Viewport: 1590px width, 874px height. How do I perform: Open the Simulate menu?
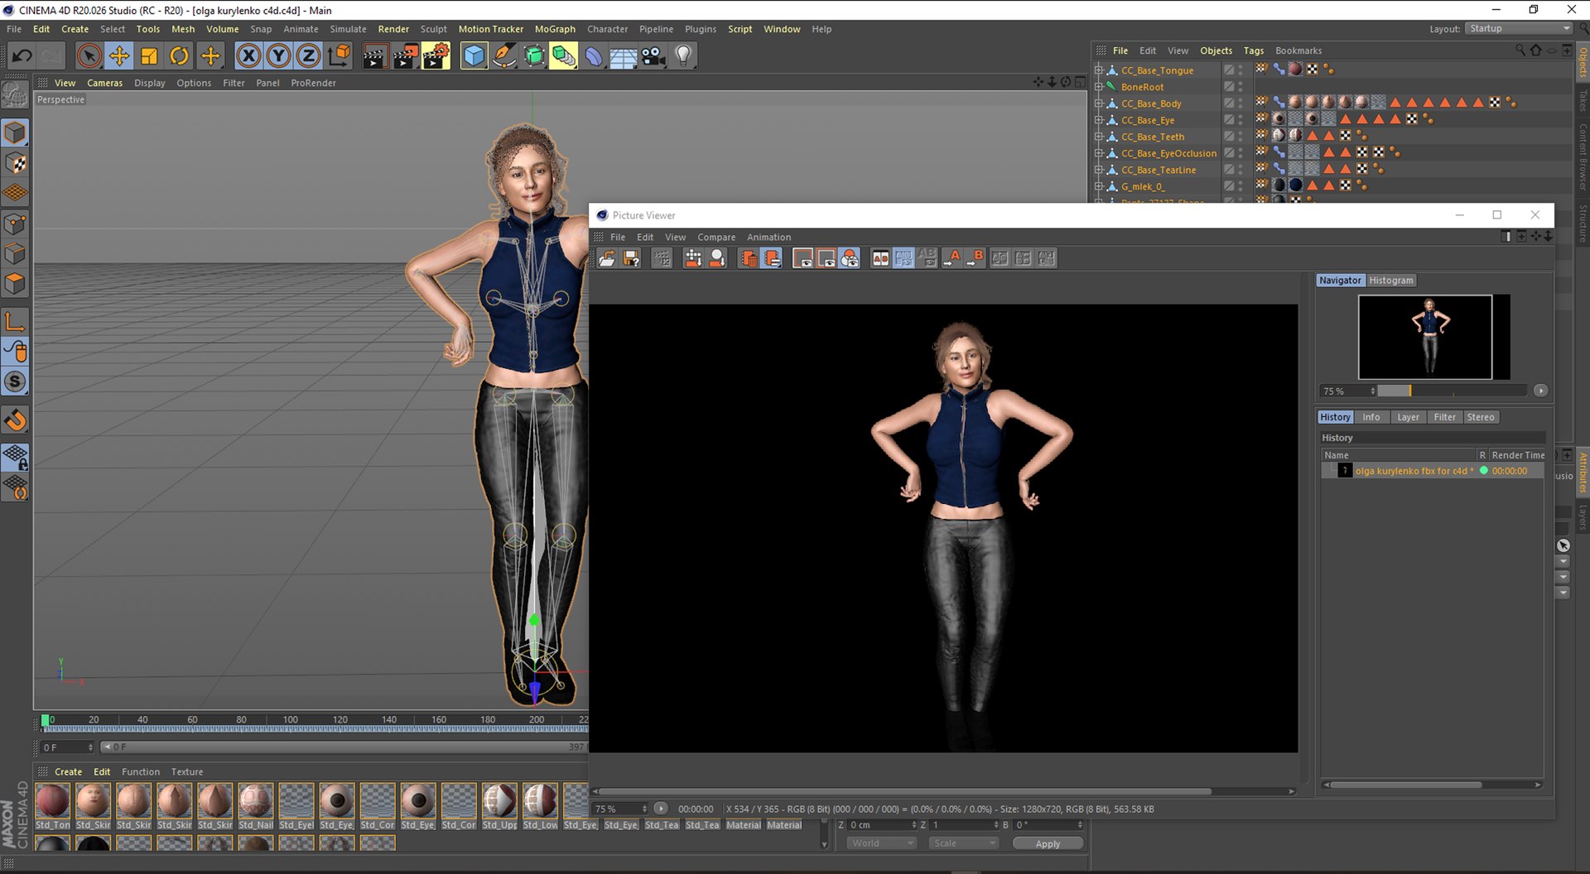[x=348, y=29]
